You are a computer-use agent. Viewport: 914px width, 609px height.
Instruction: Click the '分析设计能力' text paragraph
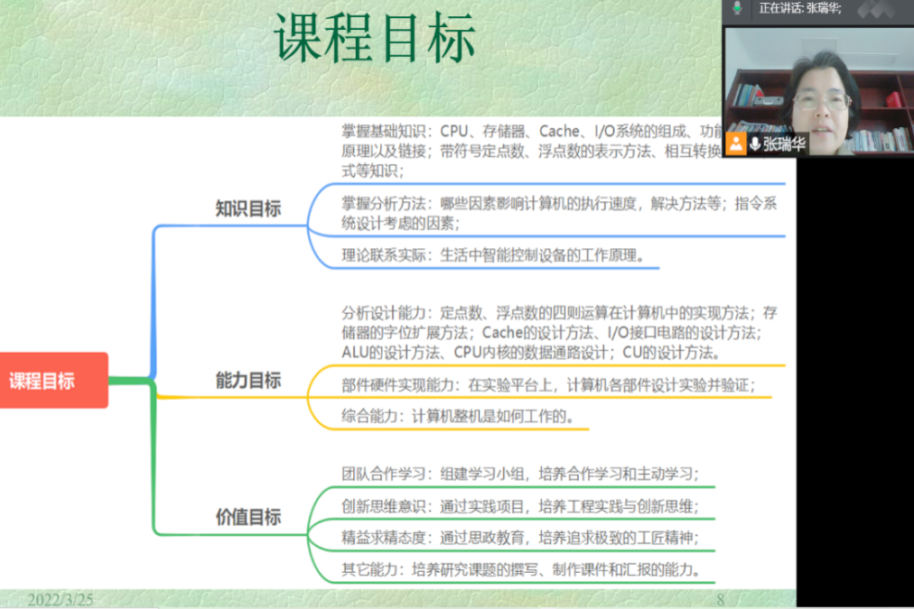559,332
